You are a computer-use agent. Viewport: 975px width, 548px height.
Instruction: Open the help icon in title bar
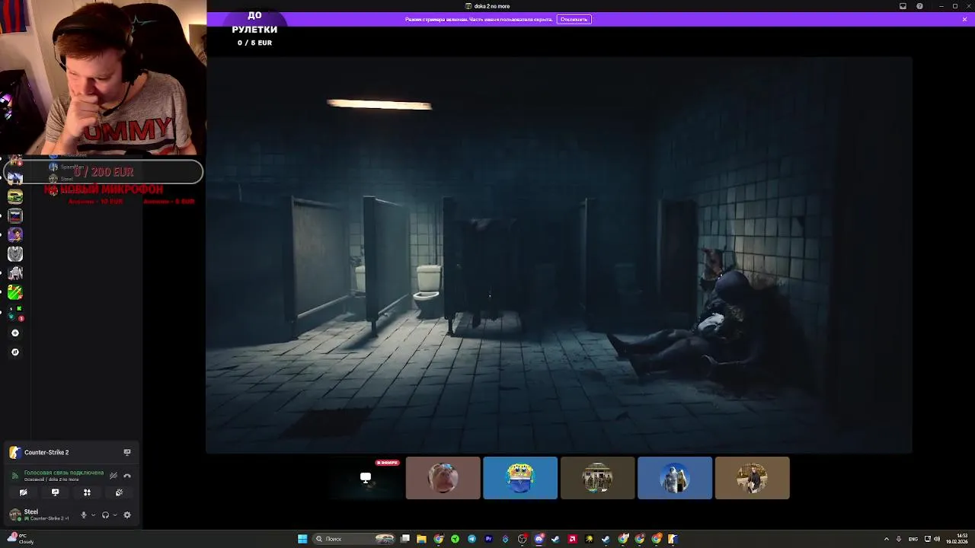[919, 6]
